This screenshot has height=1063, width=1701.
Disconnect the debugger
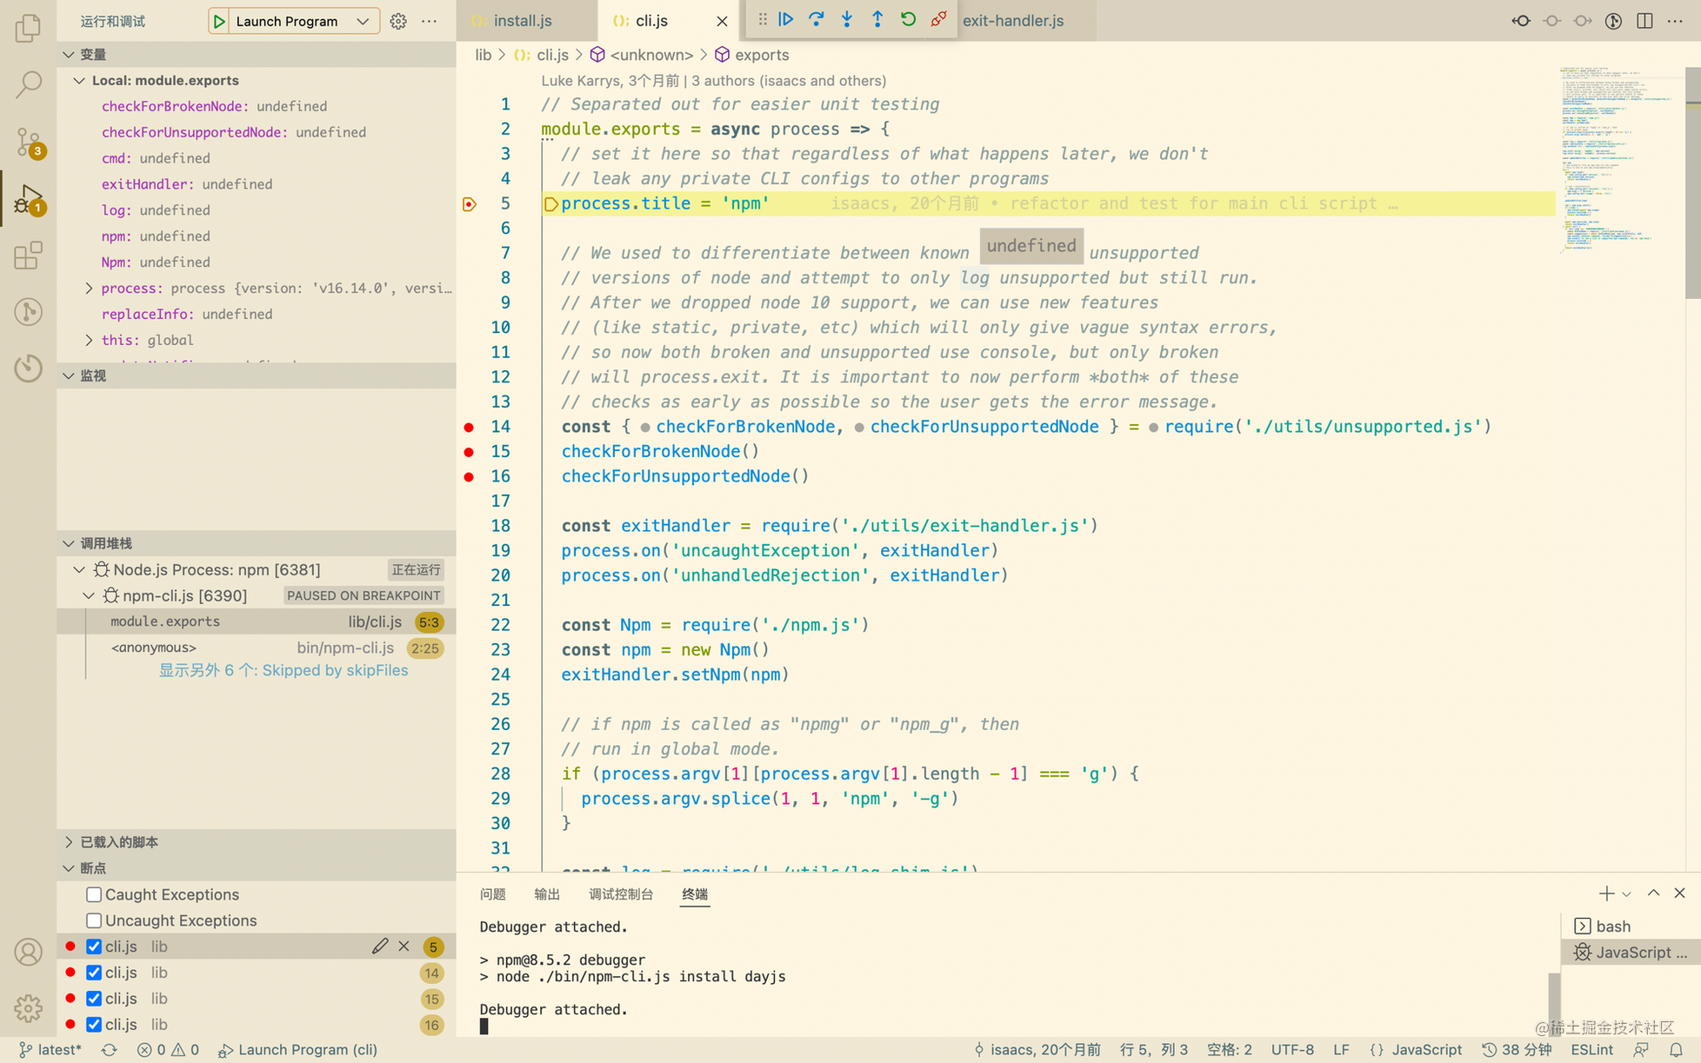pos(938,19)
